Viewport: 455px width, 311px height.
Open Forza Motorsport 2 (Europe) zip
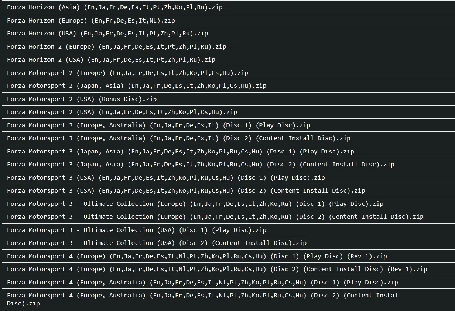(x=127, y=73)
